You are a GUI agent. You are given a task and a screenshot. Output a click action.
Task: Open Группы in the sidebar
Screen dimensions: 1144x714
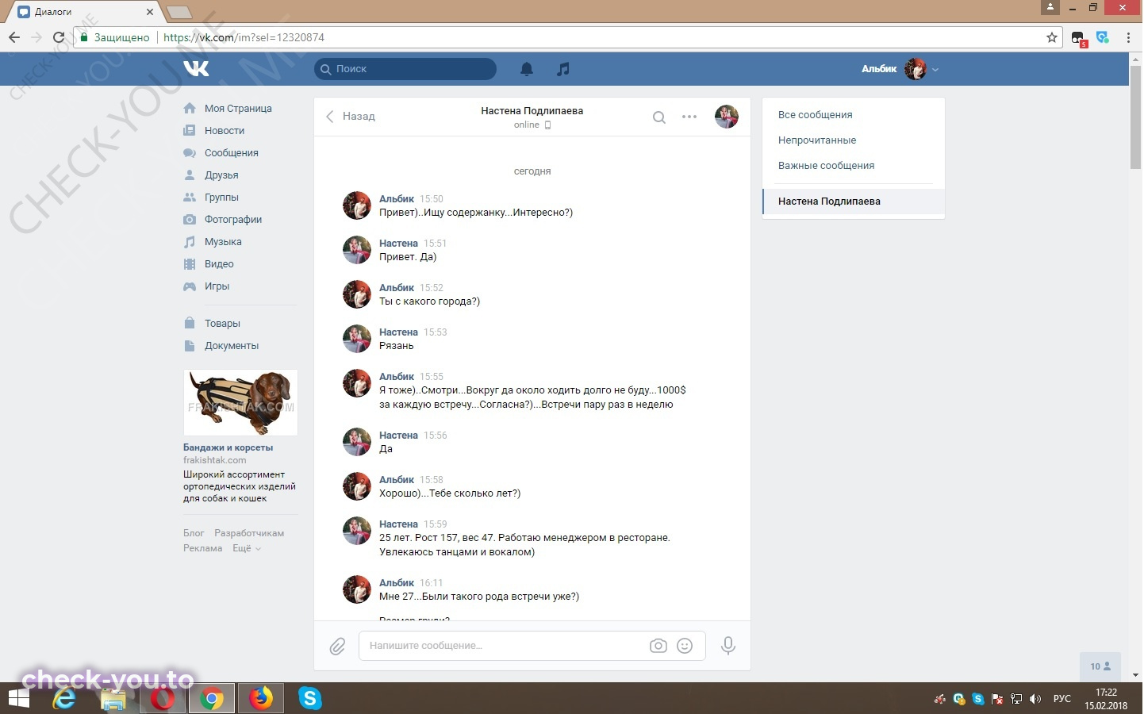click(x=221, y=198)
